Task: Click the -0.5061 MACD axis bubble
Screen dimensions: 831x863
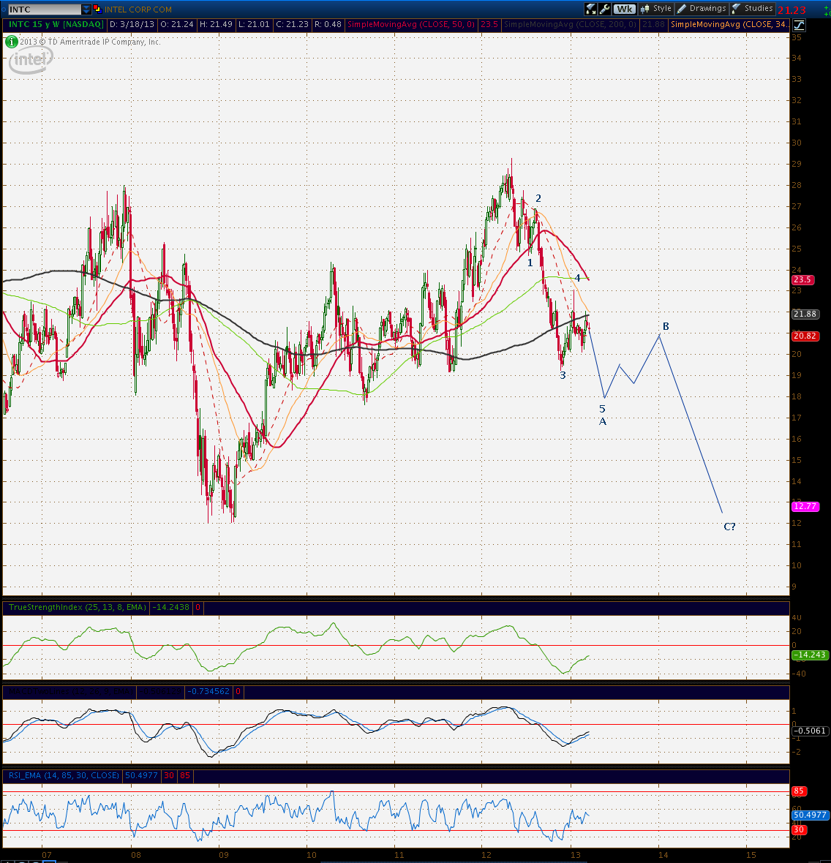Action: click(810, 731)
